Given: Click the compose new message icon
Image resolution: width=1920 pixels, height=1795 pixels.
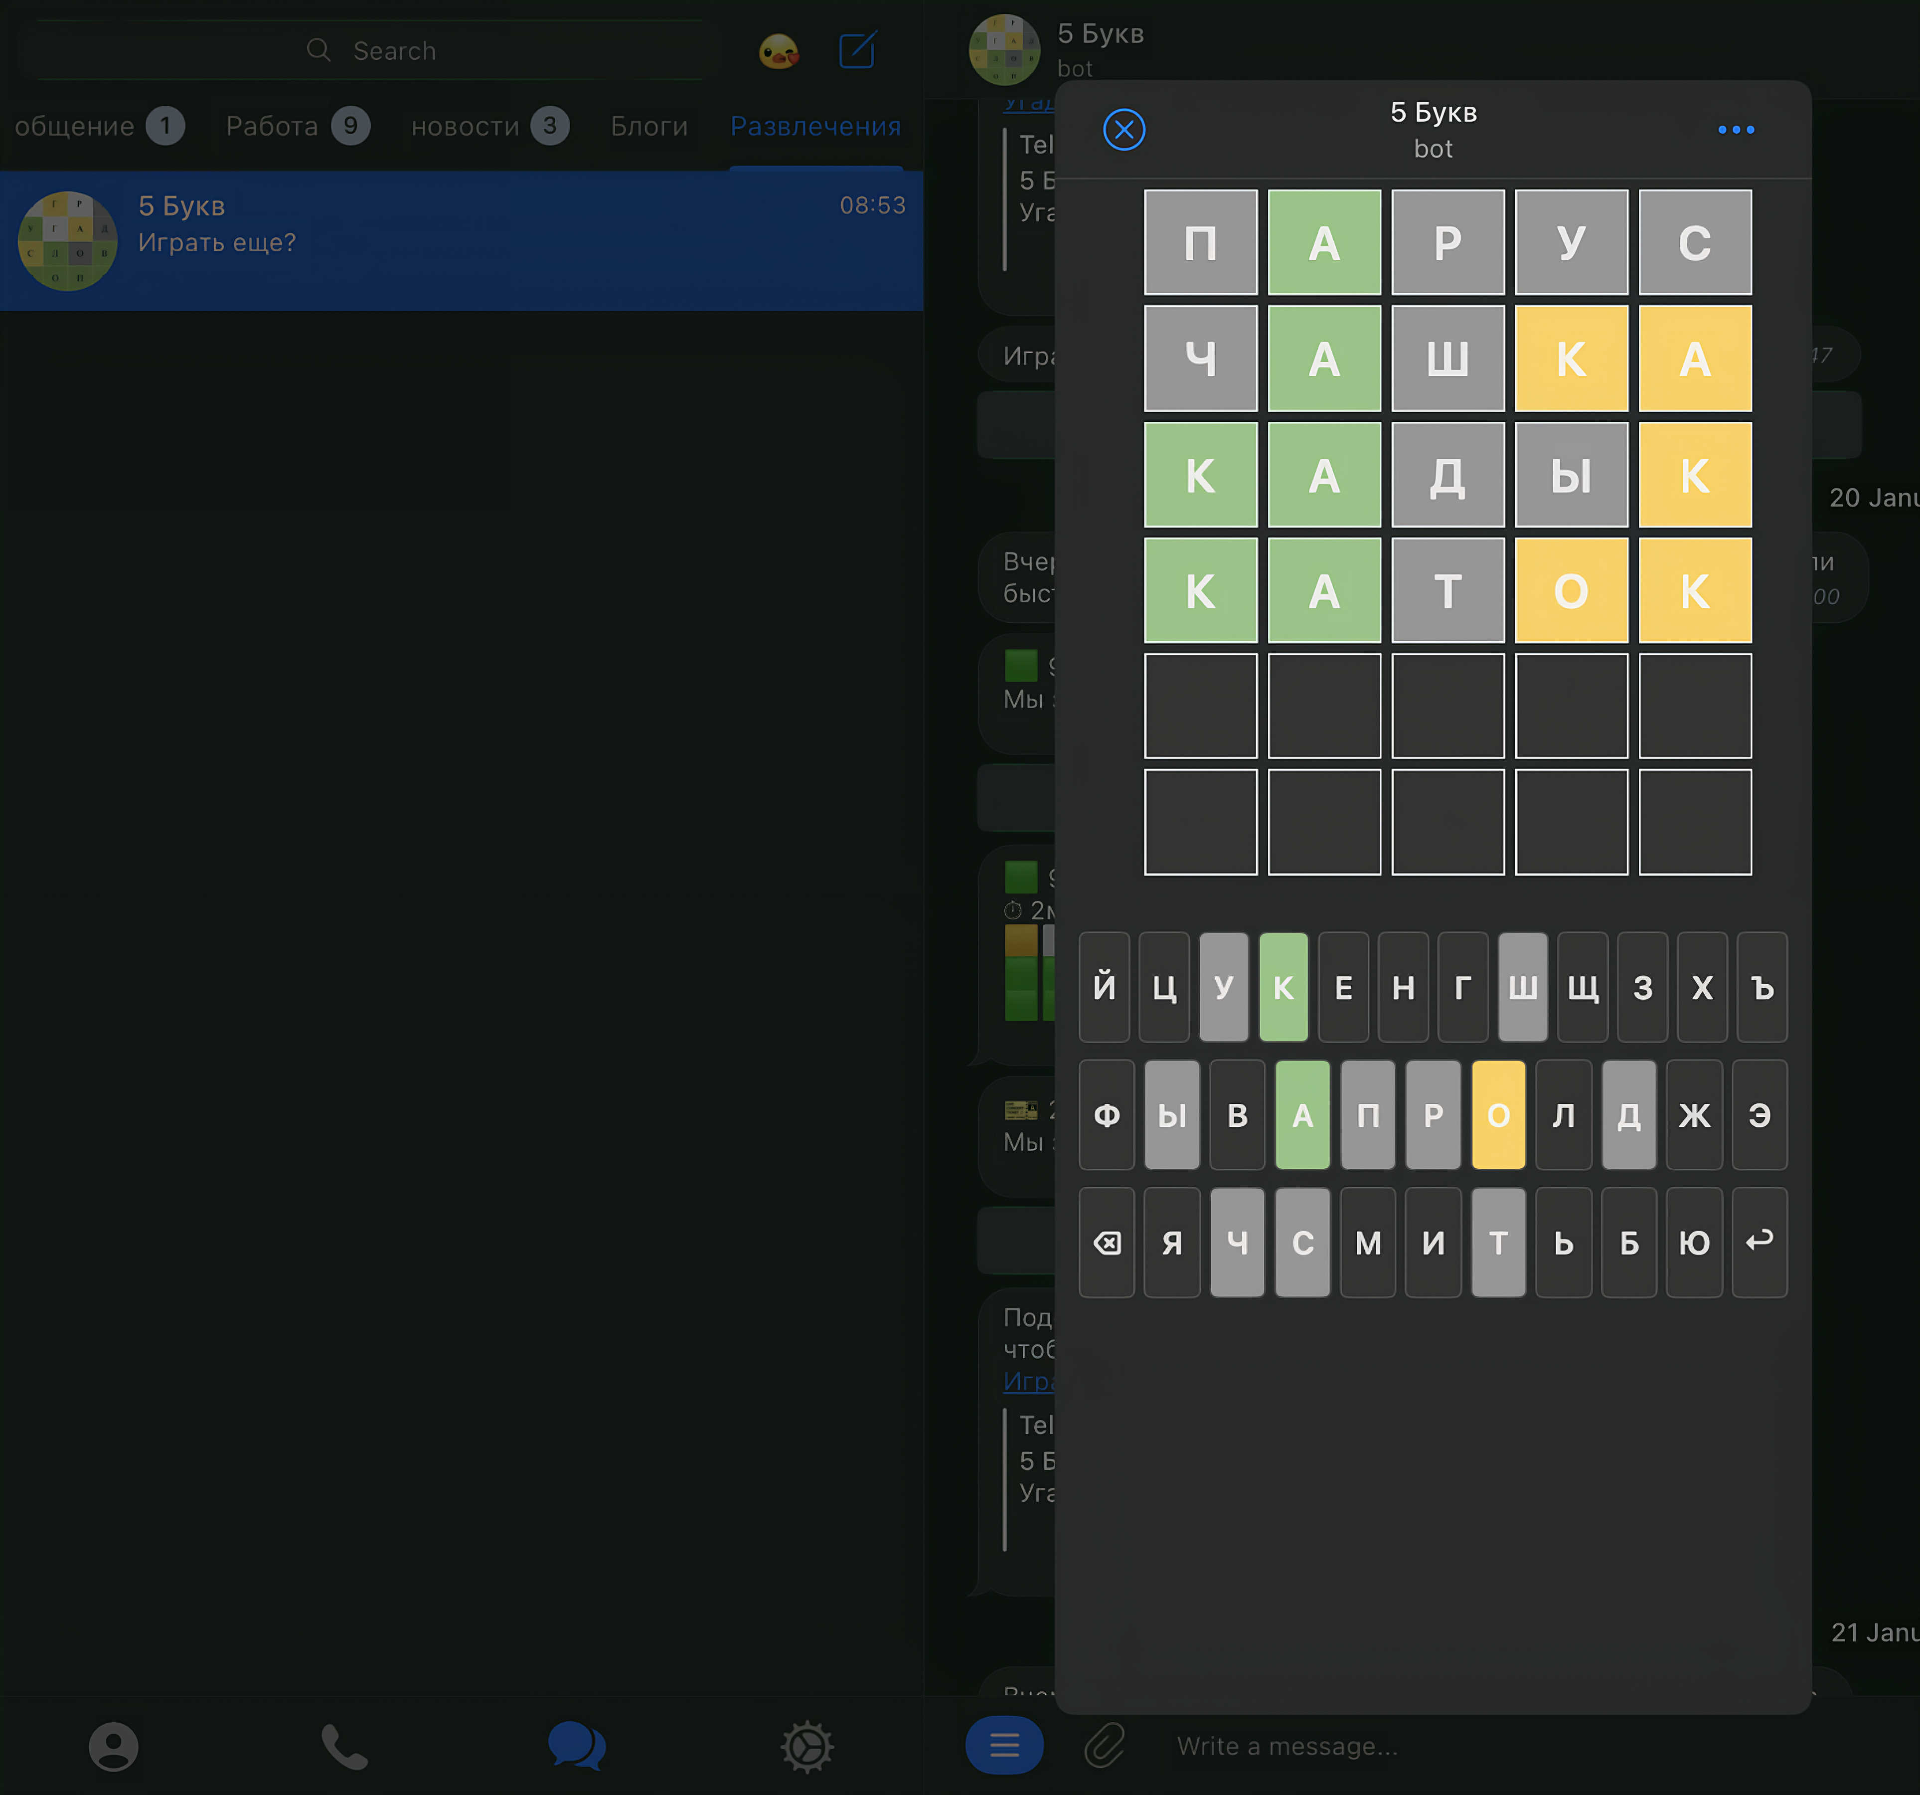Looking at the screenshot, I should tap(857, 50).
